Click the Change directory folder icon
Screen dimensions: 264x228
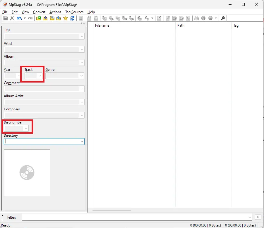(x=38, y=18)
